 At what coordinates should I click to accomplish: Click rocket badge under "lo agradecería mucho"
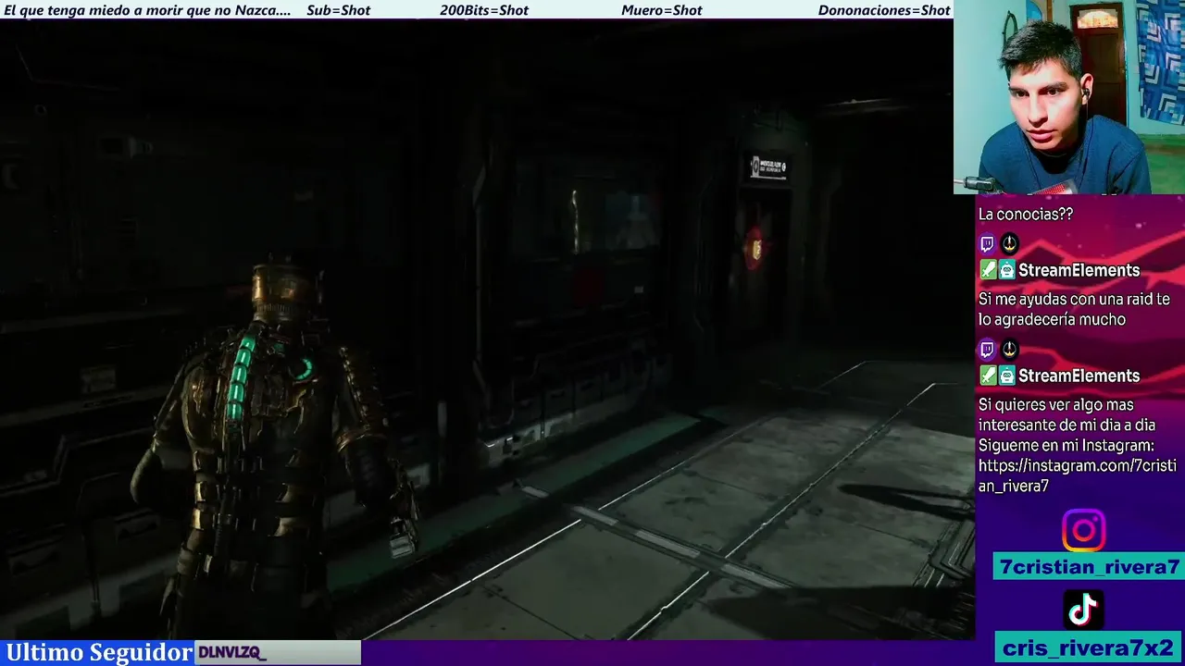point(1009,350)
